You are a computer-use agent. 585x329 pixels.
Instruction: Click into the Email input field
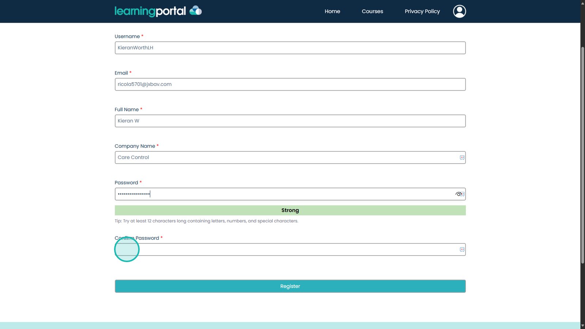tap(290, 84)
